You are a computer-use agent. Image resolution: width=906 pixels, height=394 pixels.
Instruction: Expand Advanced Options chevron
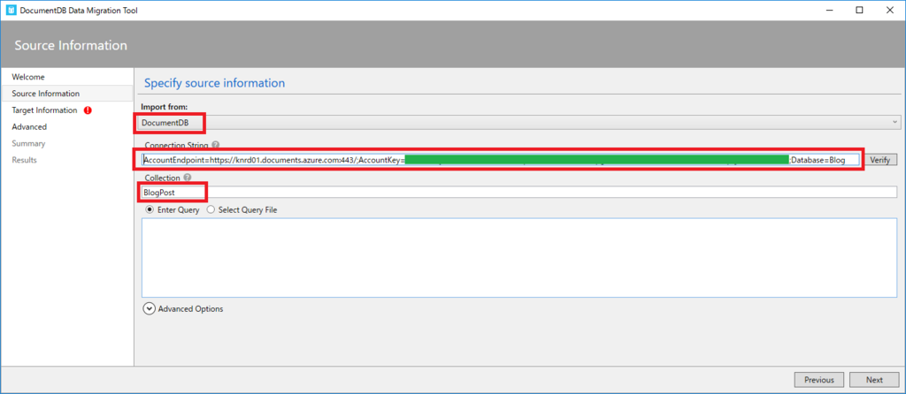[x=149, y=308]
